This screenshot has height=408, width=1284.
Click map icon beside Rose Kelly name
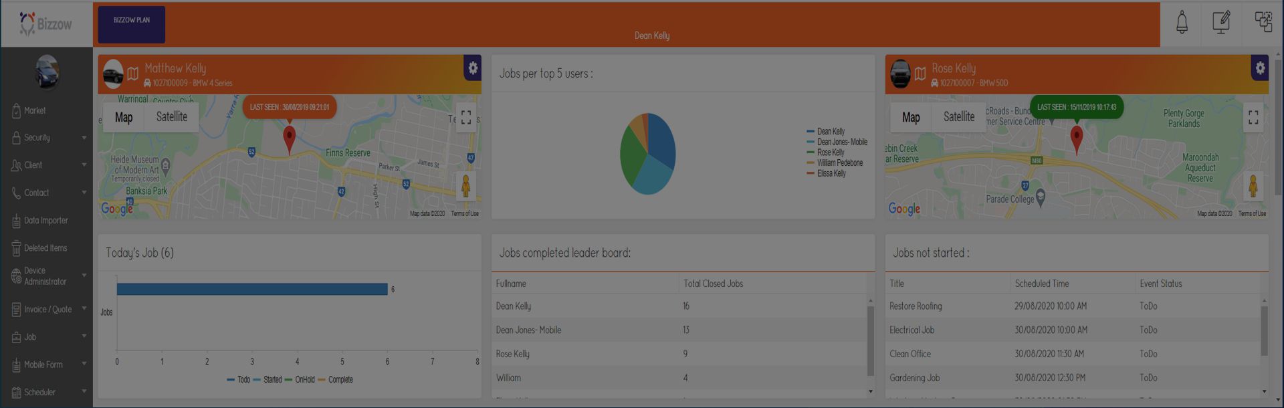click(920, 74)
